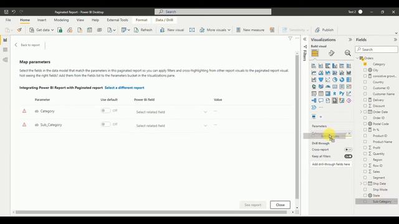Toggle the Keep all filters switch
399x224 pixels.
[x=348, y=156]
